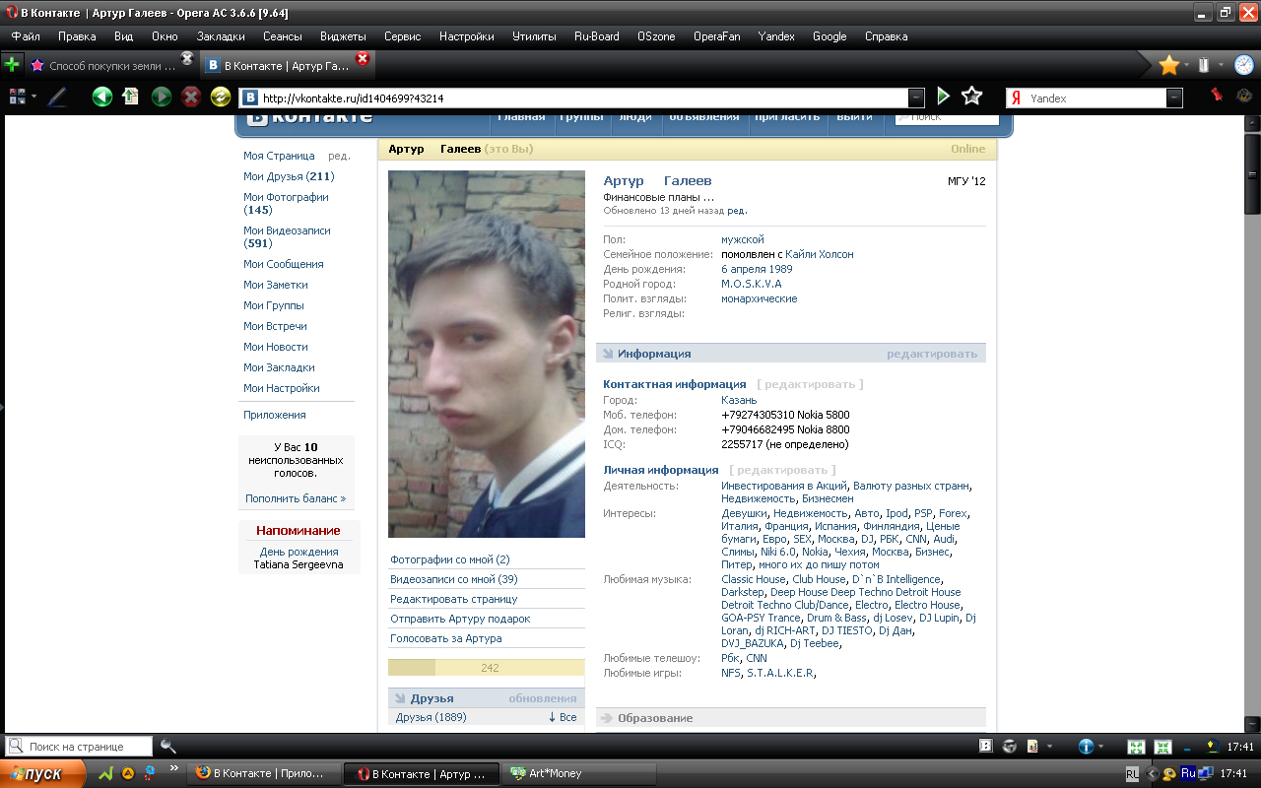This screenshot has width=1261, height=788.
Task: Open the OperaFan menu
Action: click(716, 36)
